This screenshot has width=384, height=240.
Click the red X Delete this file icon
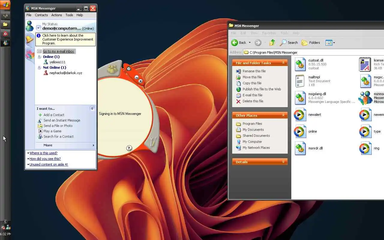tap(238, 101)
